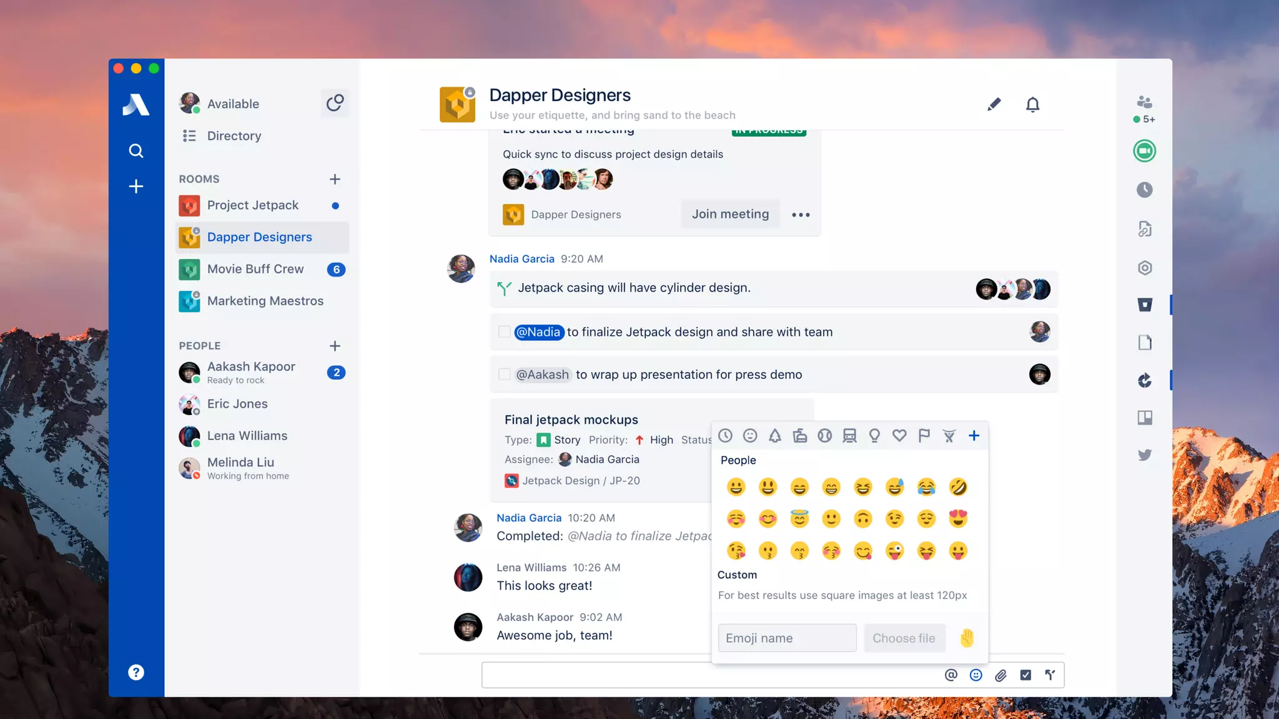This screenshot has height=719, width=1279.
Task: Open the Movie Buff Crew room
Action: 255,269
